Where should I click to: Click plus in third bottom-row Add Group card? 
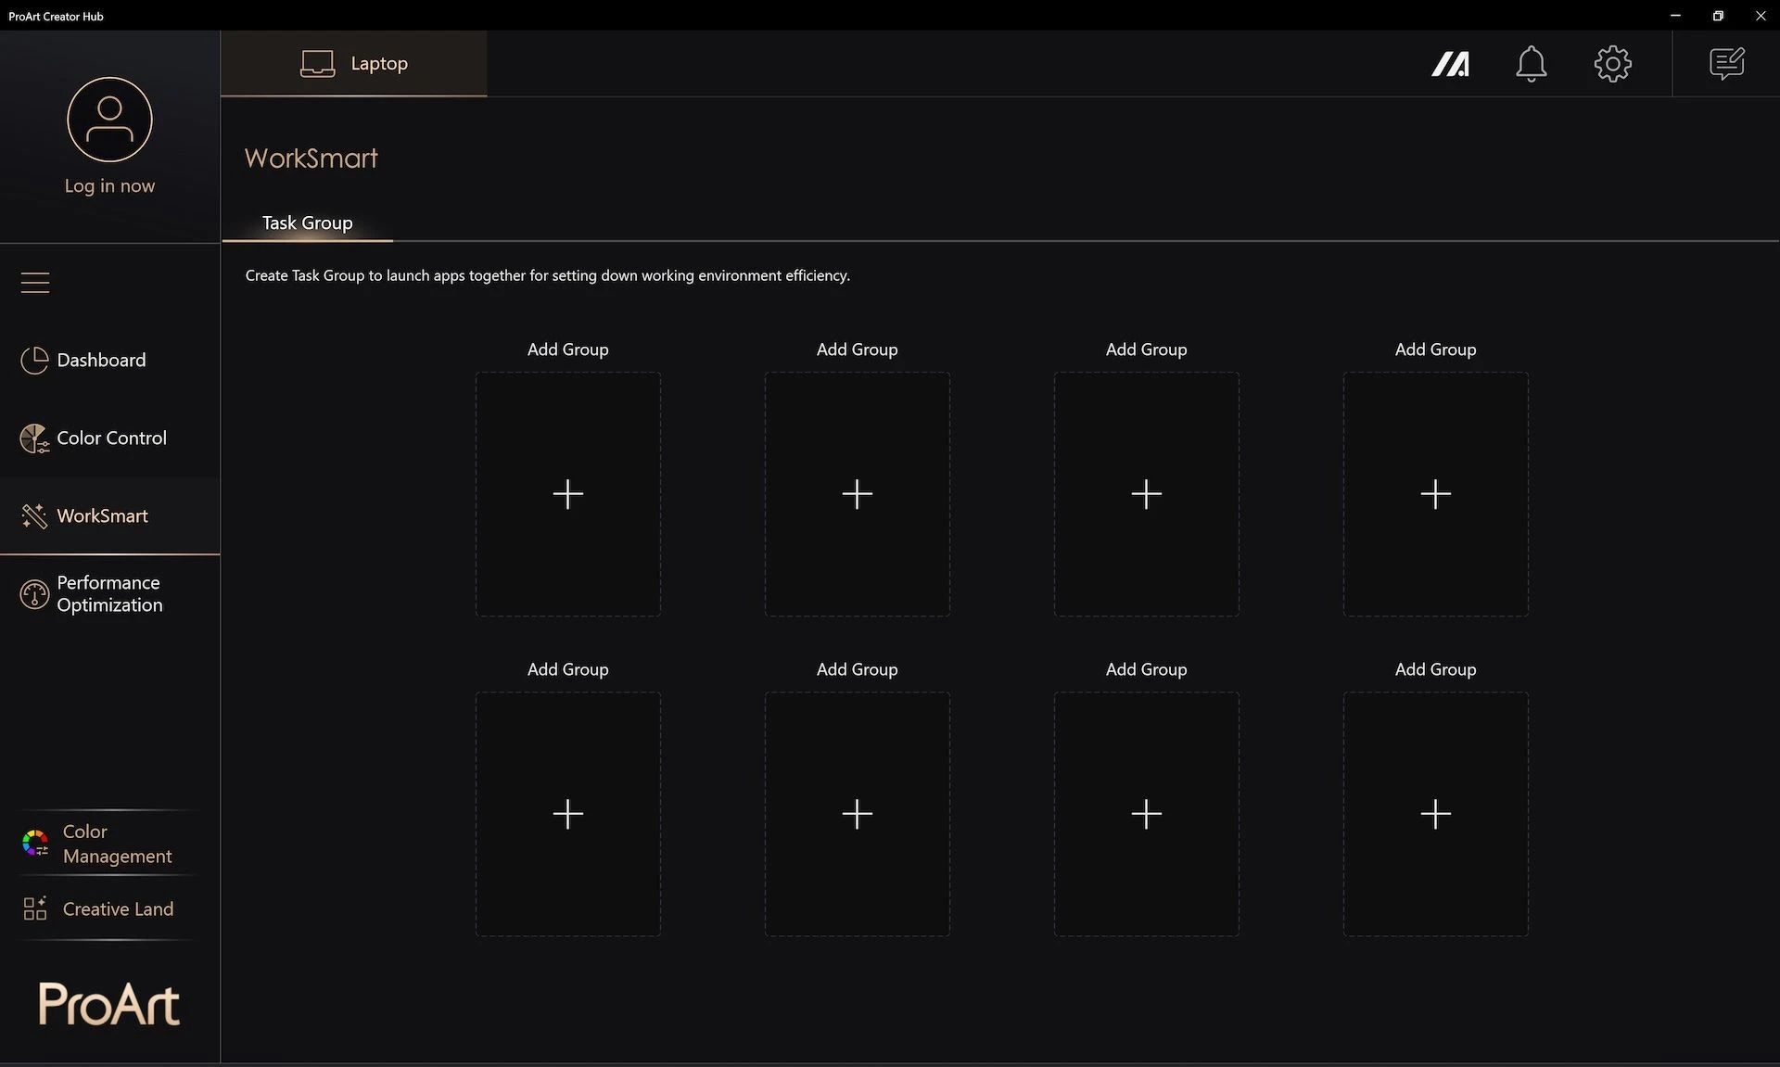[x=1147, y=814]
